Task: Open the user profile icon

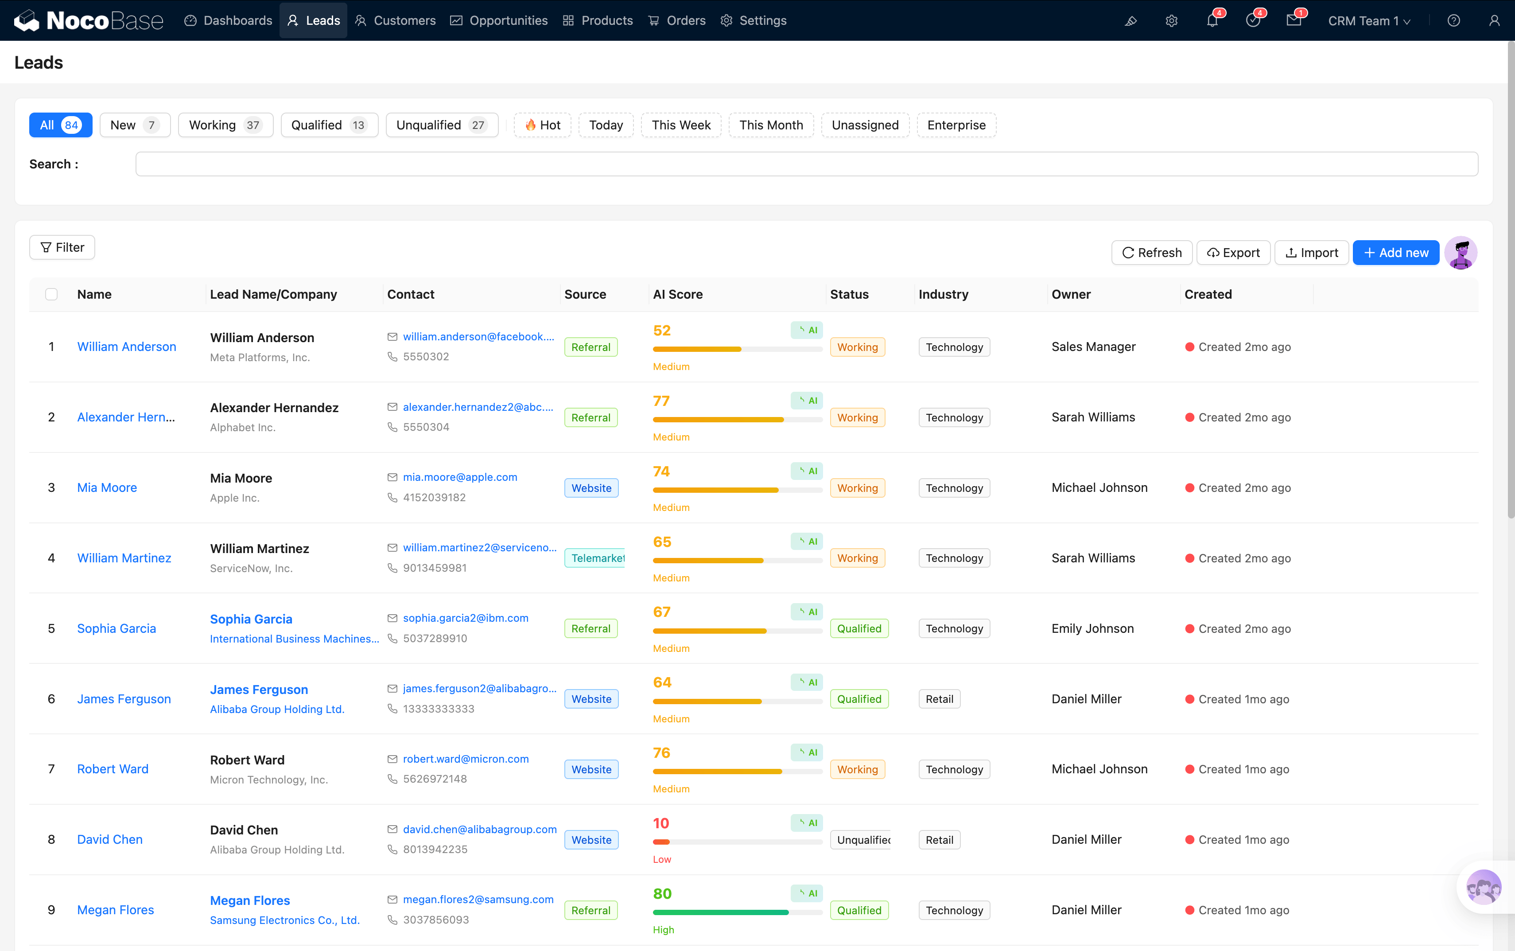Action: [x=1494, y=21]
